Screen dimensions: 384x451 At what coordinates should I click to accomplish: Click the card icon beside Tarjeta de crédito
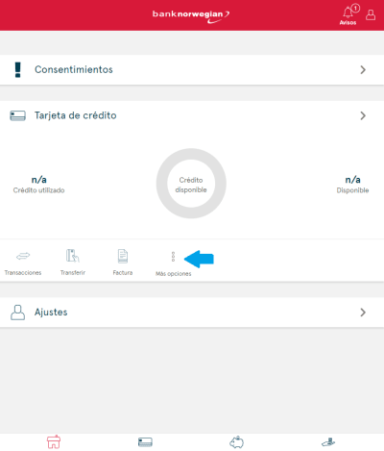click(17, 115)
